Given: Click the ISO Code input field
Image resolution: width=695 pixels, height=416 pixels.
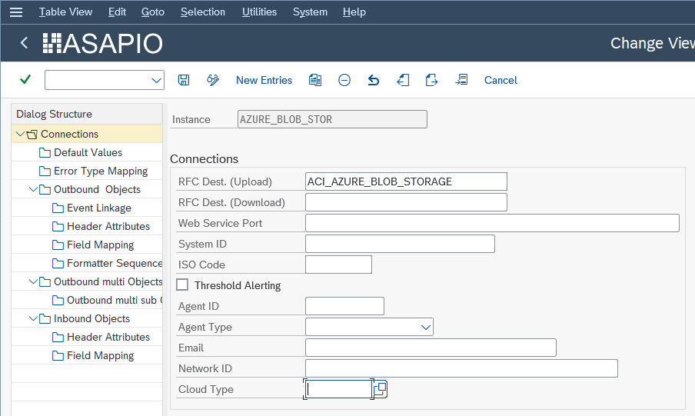Looking at the screenshot, I should (x=338, y=265).
